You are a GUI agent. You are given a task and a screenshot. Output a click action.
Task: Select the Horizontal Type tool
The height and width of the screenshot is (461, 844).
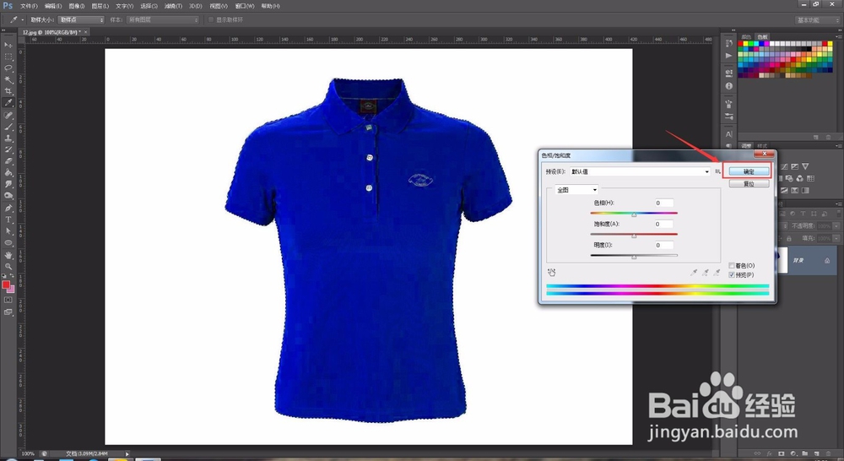click(8, 220)
